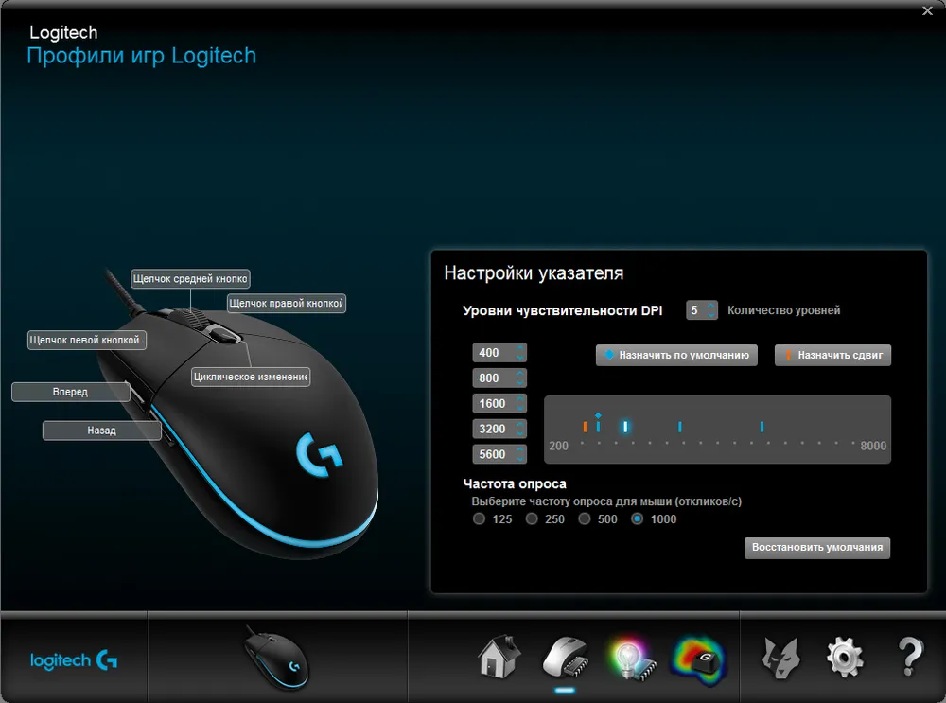Select the 125 polling rate option

click(479, 518)
